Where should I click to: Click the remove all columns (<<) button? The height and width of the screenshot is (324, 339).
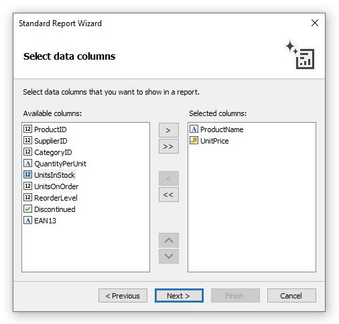[169, 195]
